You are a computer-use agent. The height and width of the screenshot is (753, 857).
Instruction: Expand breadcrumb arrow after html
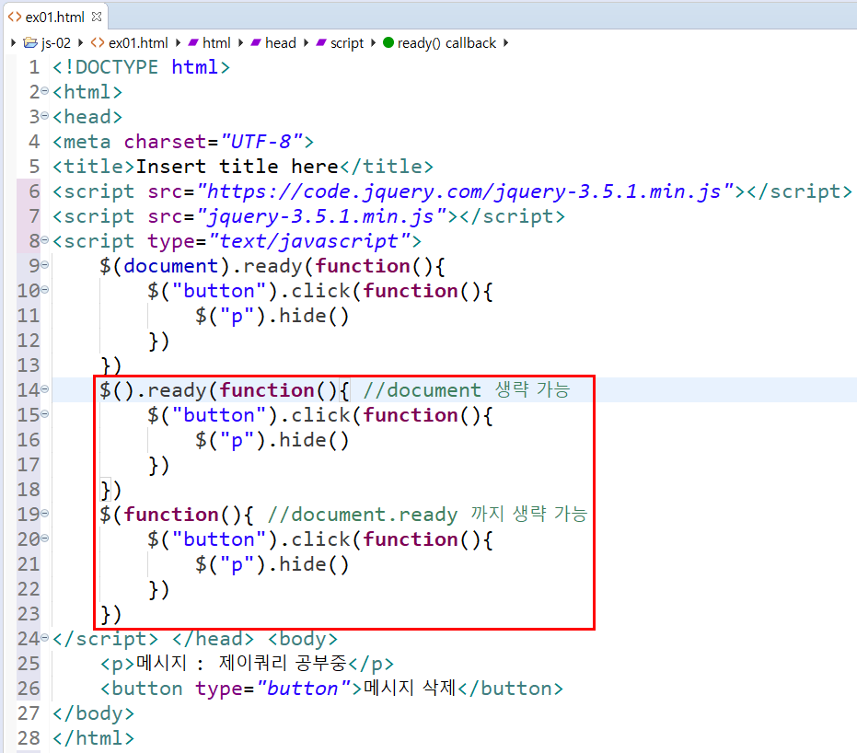240,42
